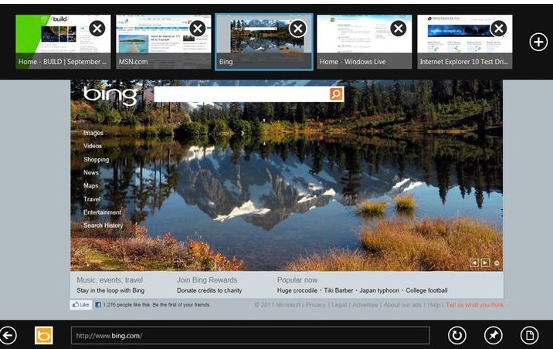553x349 pixels.
Task: Open the page tools icon
Action: click(529, 335)
